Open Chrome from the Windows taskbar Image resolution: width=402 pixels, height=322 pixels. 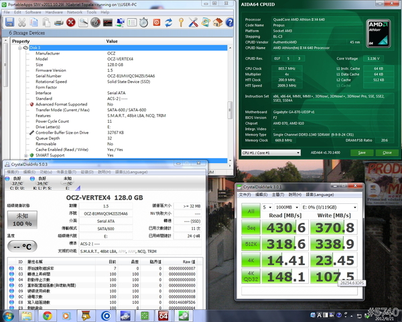pos(47,315)
